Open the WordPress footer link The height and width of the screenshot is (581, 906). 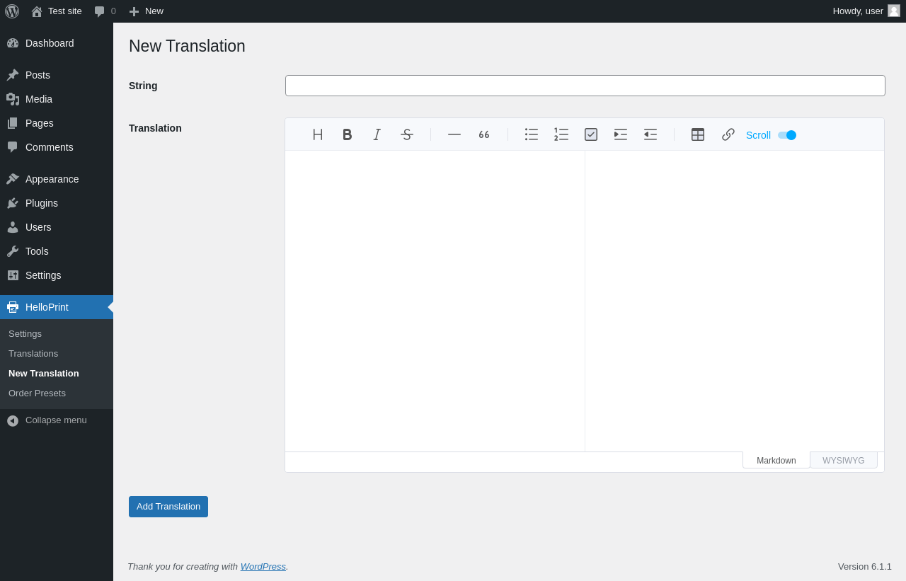coord(263,567)
